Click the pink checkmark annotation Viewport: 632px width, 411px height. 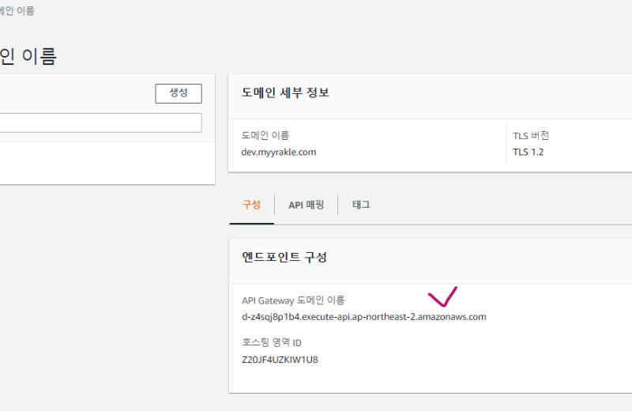pyautogui.click(x=442, y=296)
